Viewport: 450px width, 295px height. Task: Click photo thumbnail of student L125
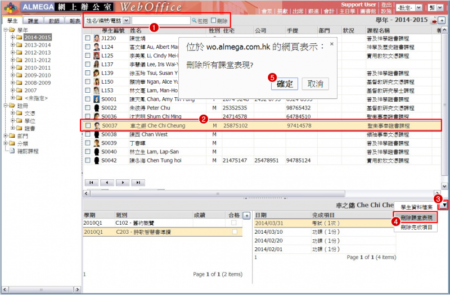coord(96,56)
